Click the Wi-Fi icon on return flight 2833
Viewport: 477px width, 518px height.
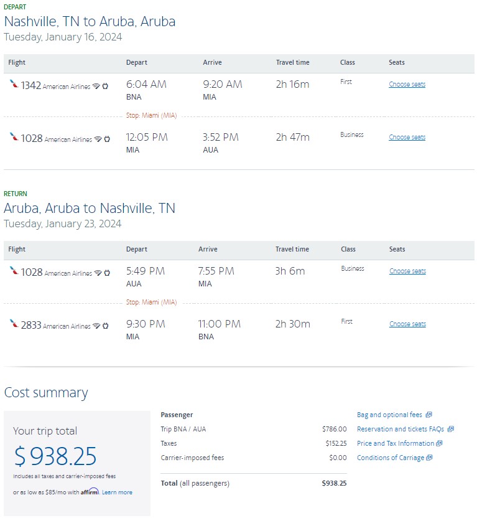point(96,326)
